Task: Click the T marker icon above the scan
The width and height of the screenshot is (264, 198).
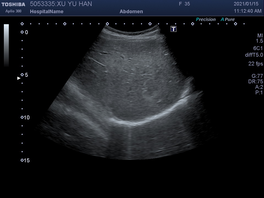Action: 174,29
